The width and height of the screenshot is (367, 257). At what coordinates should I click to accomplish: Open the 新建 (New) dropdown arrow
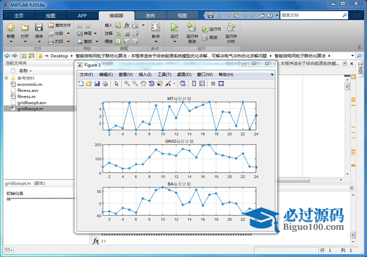click(x=11, y=43)
